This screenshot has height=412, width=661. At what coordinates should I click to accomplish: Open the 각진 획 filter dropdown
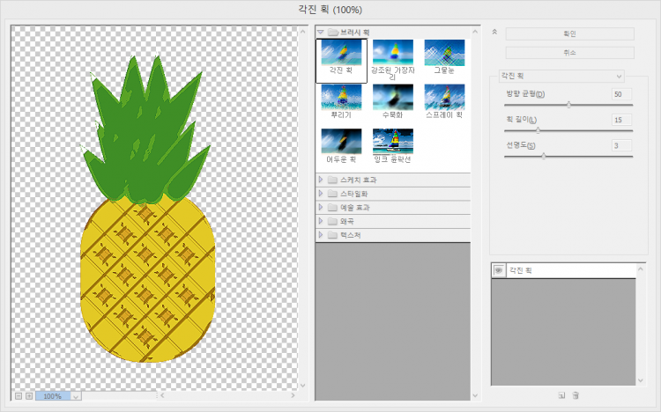pyautogui.click(x=561, y=77)
